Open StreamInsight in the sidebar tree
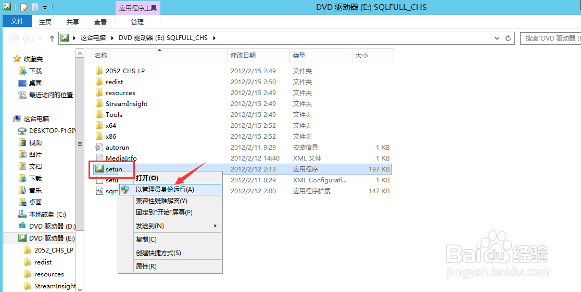Image resolution: width=581 pixels, height=292 pixels. 55,286
